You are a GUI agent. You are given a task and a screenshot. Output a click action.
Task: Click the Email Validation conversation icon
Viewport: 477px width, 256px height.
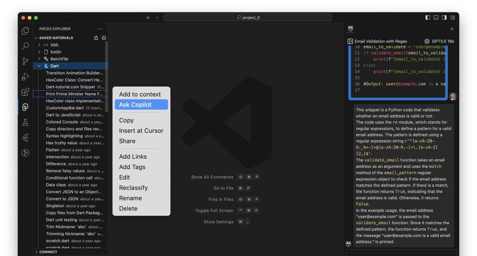tap(350, 41)
